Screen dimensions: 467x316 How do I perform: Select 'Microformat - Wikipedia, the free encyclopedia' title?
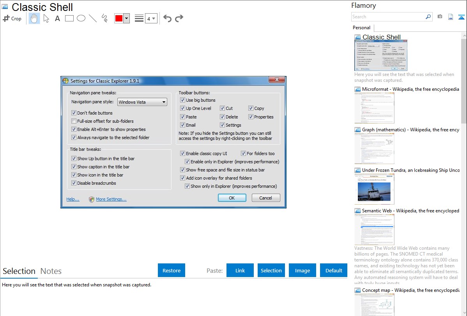click(x=411, y=89)
